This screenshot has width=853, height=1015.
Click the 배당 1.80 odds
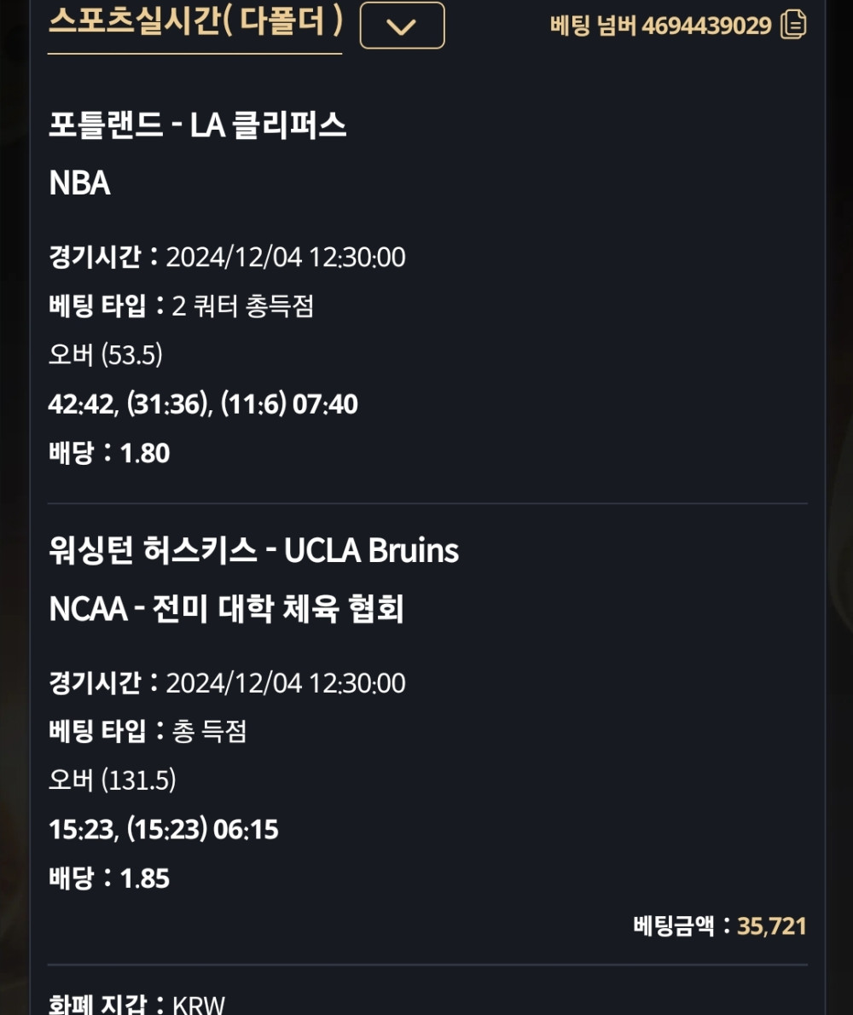109,453
